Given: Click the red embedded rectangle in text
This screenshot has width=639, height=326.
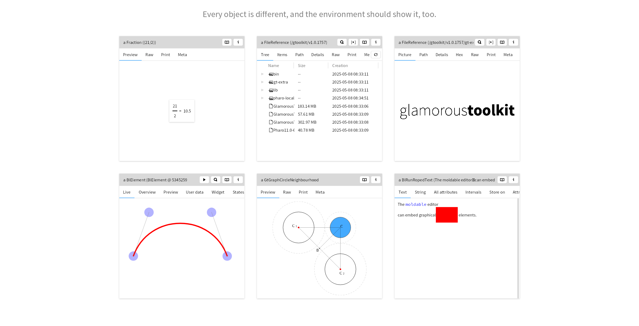Looking at the screenshot, I should pos(447,215).
